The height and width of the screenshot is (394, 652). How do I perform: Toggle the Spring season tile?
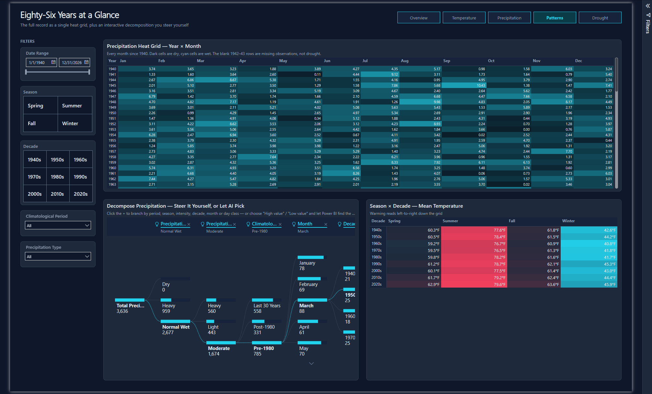tap(40, 105)
